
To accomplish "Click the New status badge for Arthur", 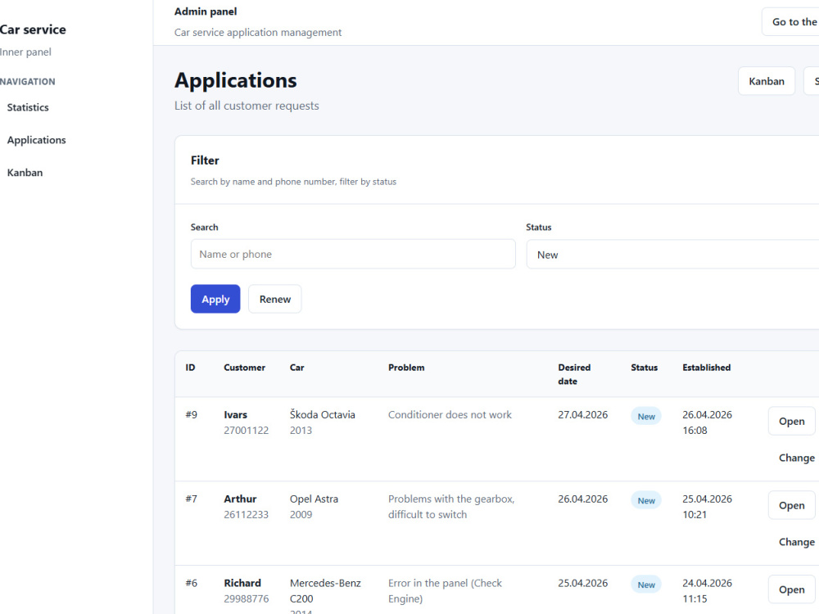I will click(x=646, y=500).
